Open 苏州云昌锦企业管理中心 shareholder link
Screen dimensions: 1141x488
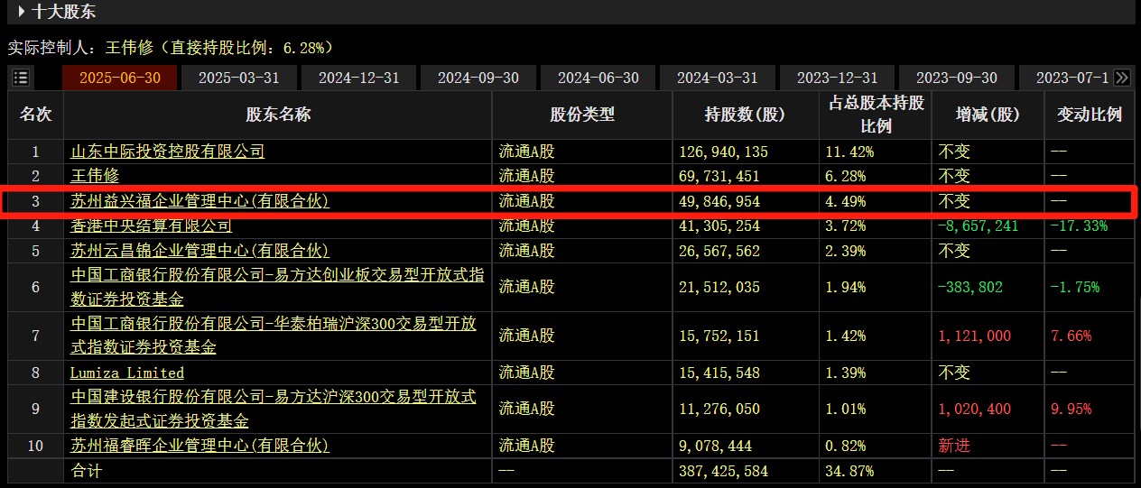point(200,250)
